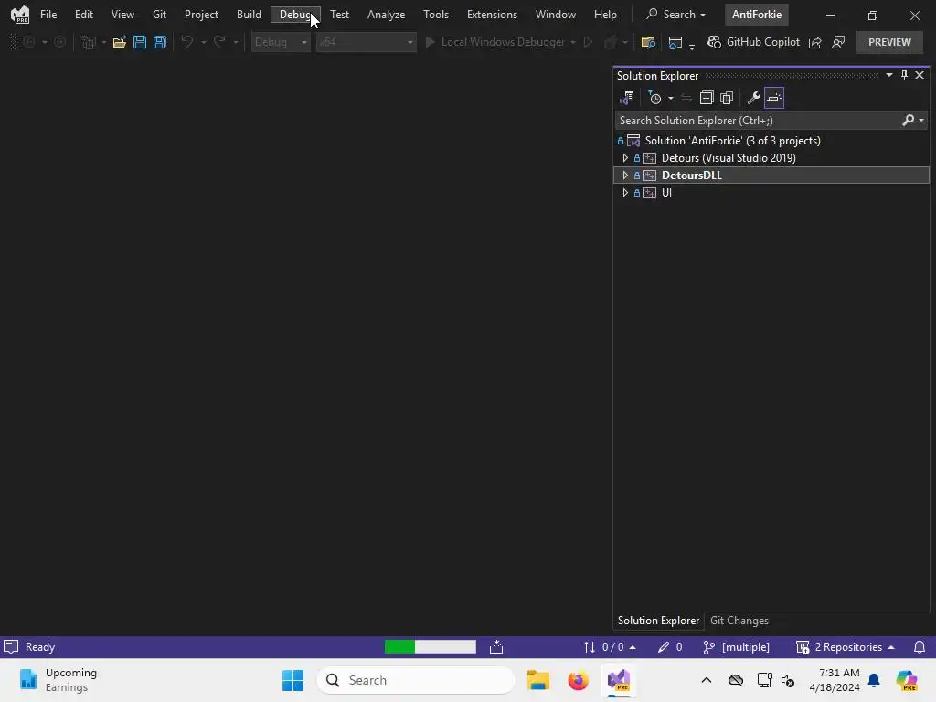936x702 pixels.
Task: Expand the Detours (Visual Studio 2019) project
Action: 625,158
